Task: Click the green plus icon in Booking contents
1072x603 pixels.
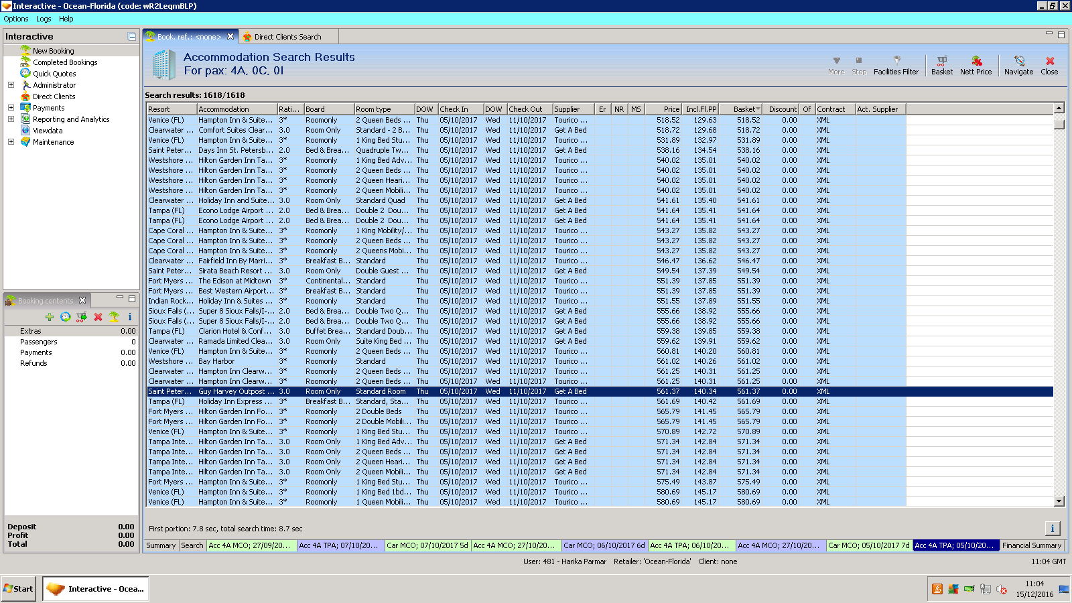Action: [50, 317]
